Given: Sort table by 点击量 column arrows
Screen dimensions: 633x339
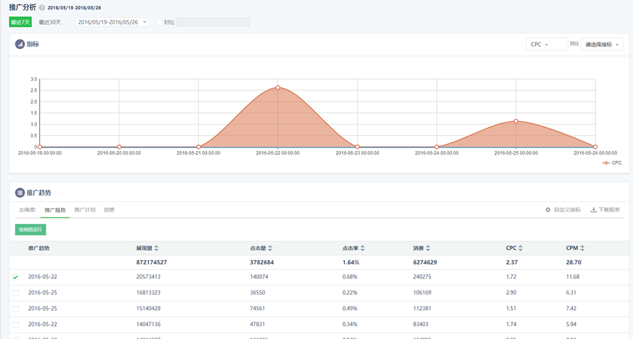Looking at the screenshot, I should [270, 248].
